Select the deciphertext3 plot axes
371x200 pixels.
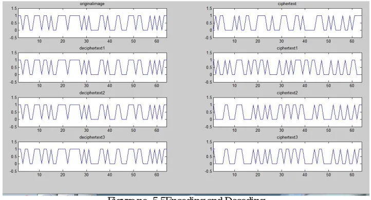coord(92,156)
